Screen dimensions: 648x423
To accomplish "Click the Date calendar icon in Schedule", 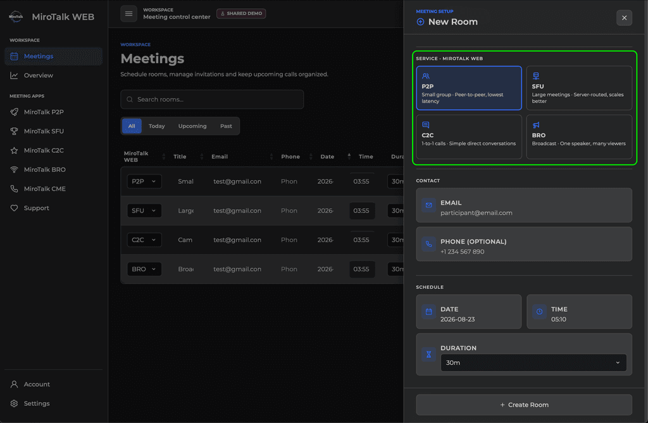I will coord(428,312).
